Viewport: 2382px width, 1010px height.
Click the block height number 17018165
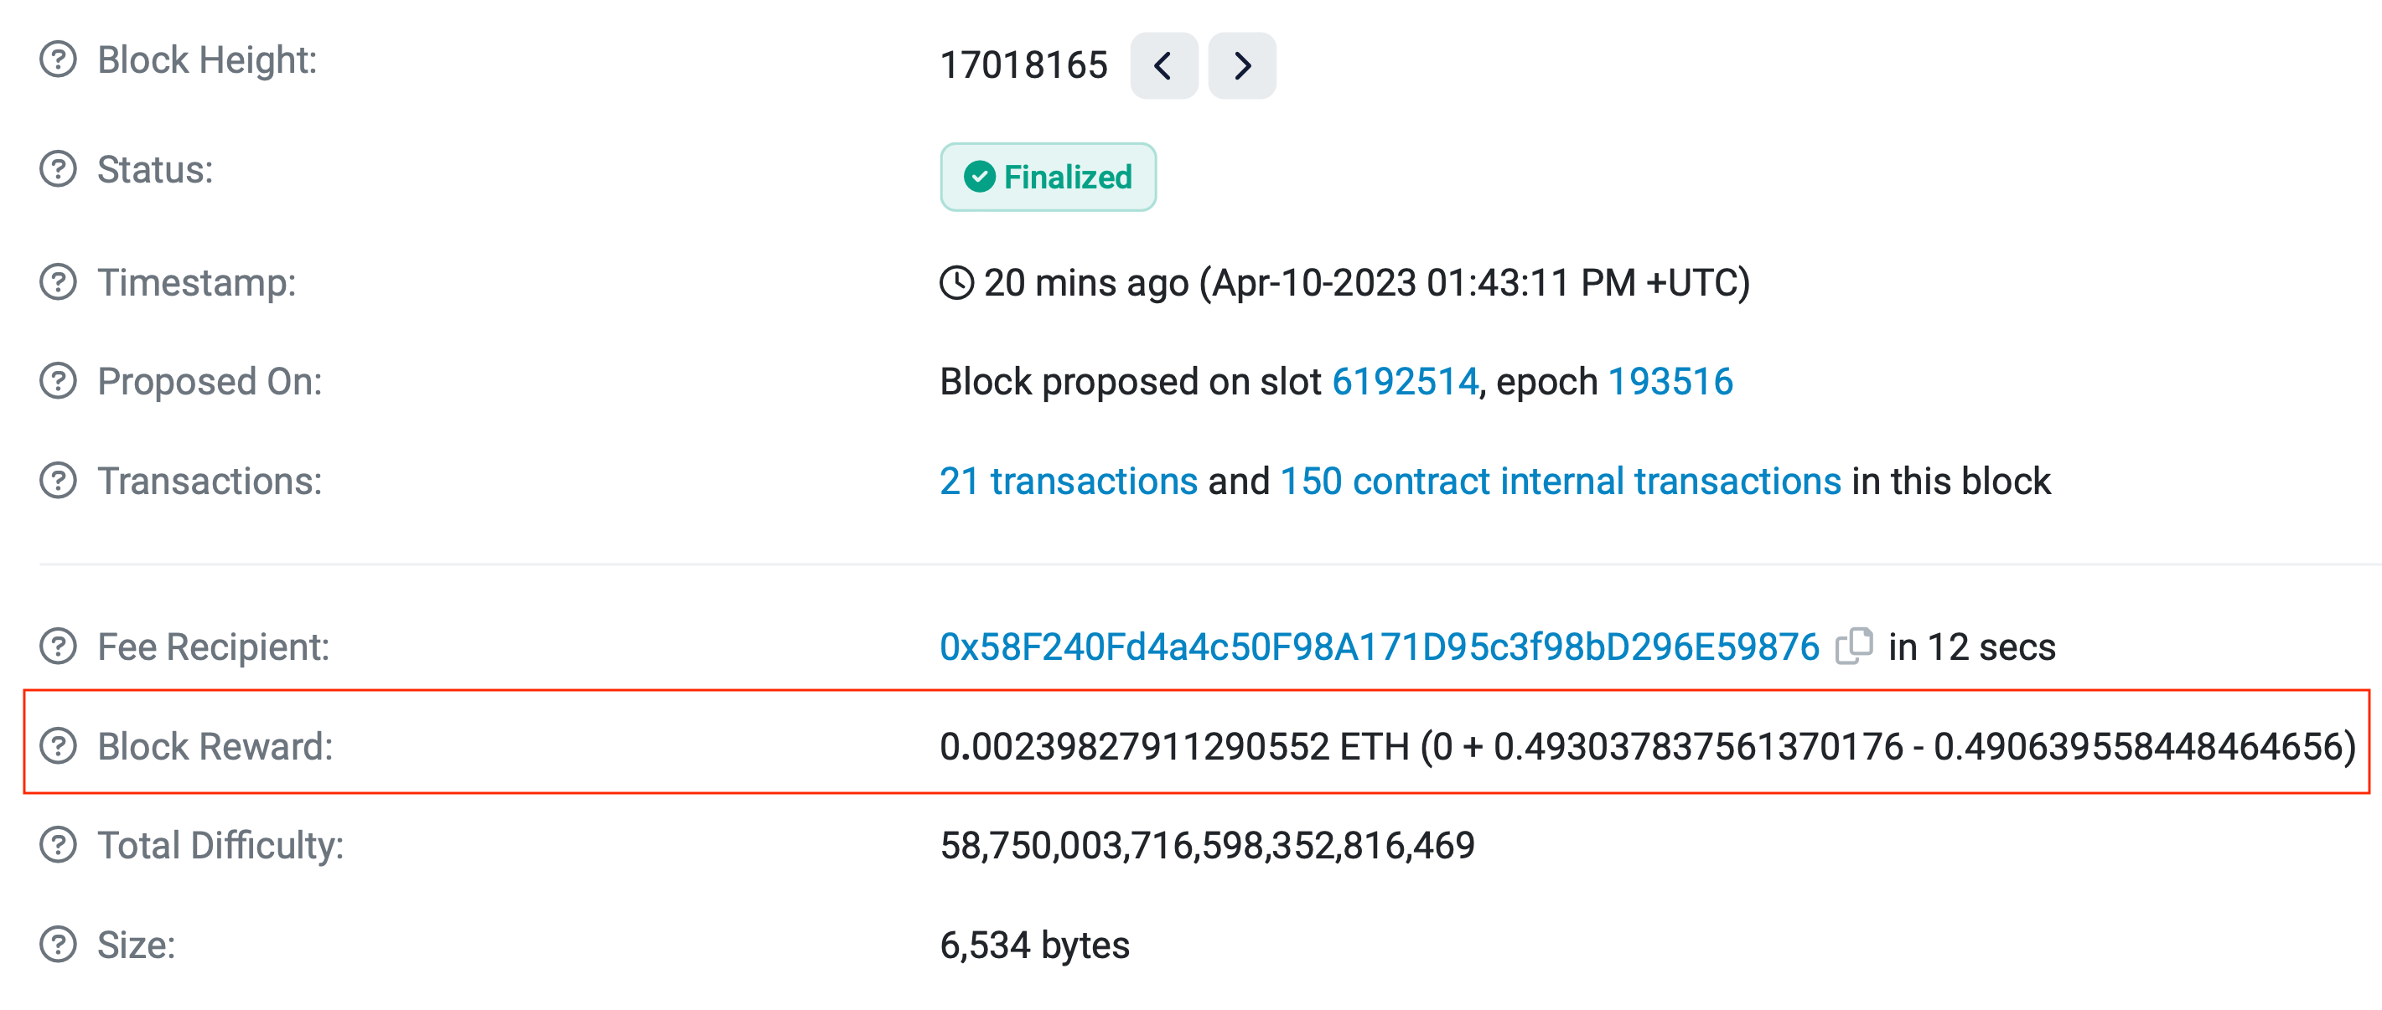[1023, 65]
